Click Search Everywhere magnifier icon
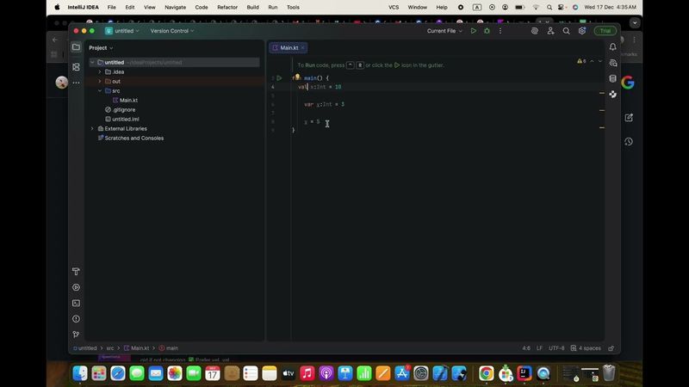The height and width of the screenshot is (387, 689). coord(566,31)
